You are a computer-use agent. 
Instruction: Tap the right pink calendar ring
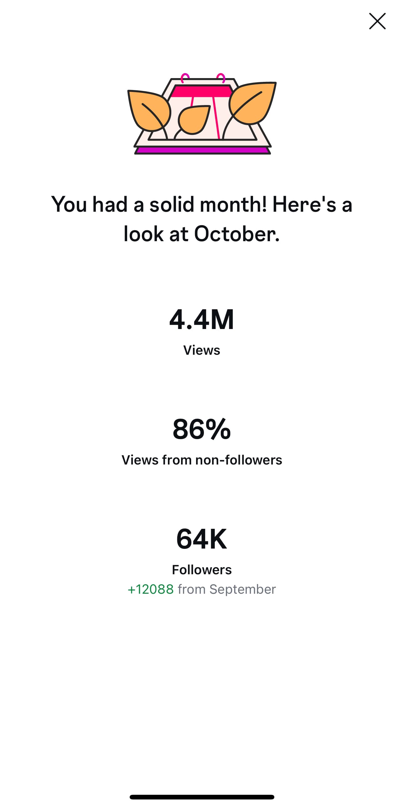coord(221,77)
